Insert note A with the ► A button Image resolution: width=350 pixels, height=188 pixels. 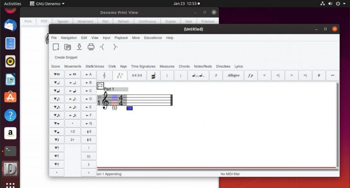(89, 75)
